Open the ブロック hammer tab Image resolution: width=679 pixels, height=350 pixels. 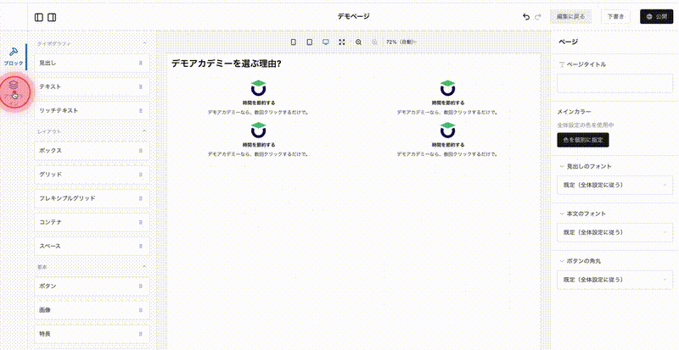14,56
